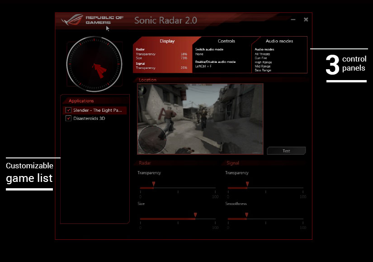Select the All Threats audio mode

[262, 54]
